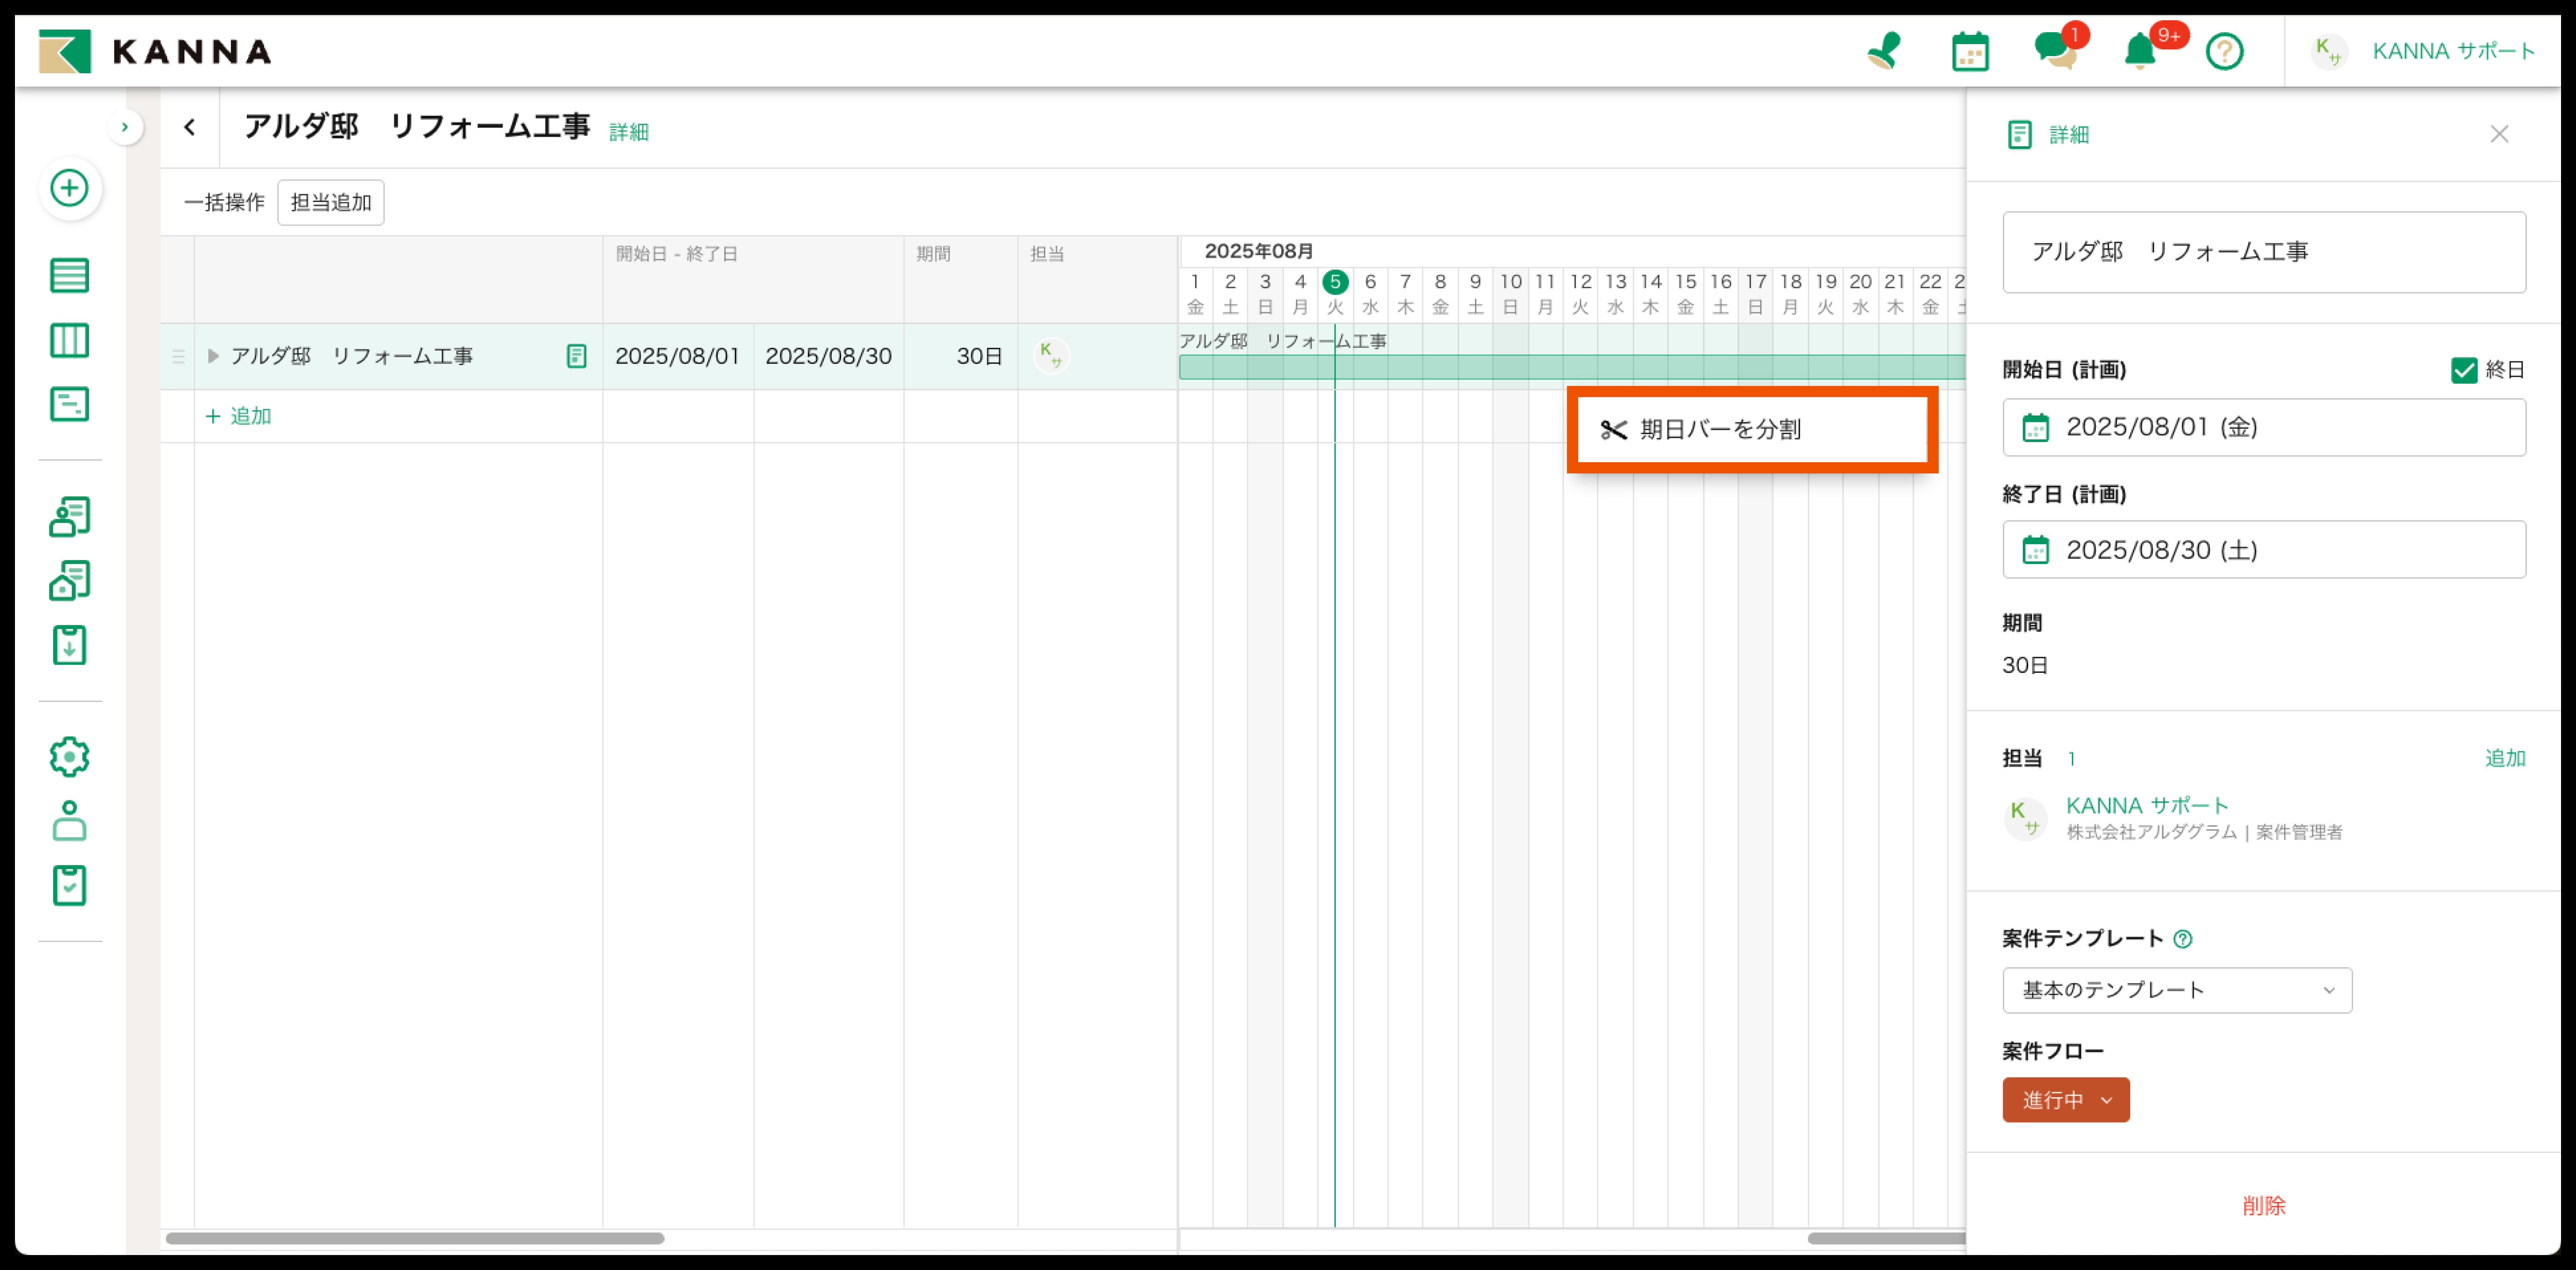Click the stamp icon in top bar
Viewport: 2576px width, 1270px height.
pos(1885,51)
